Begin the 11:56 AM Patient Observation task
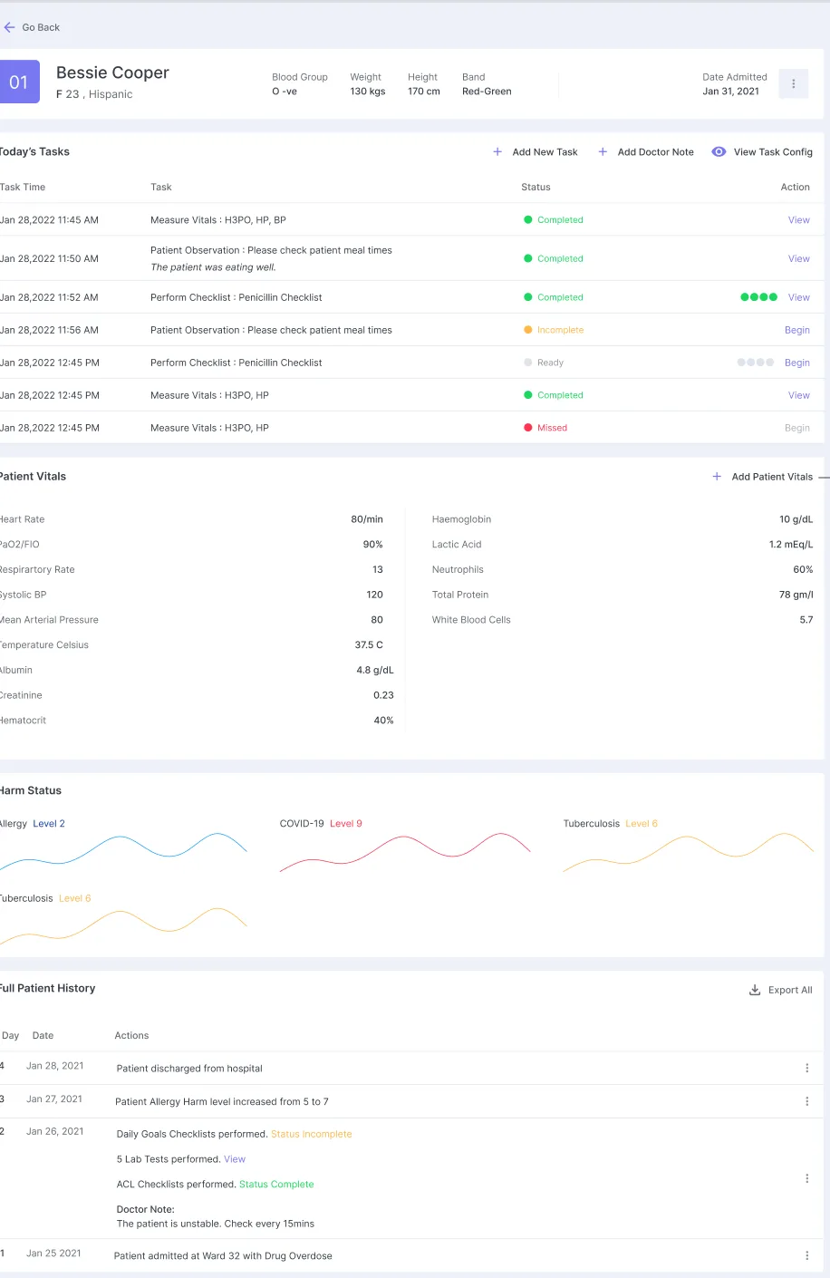This screenshot has width=830, height=1278. point(797,330)
